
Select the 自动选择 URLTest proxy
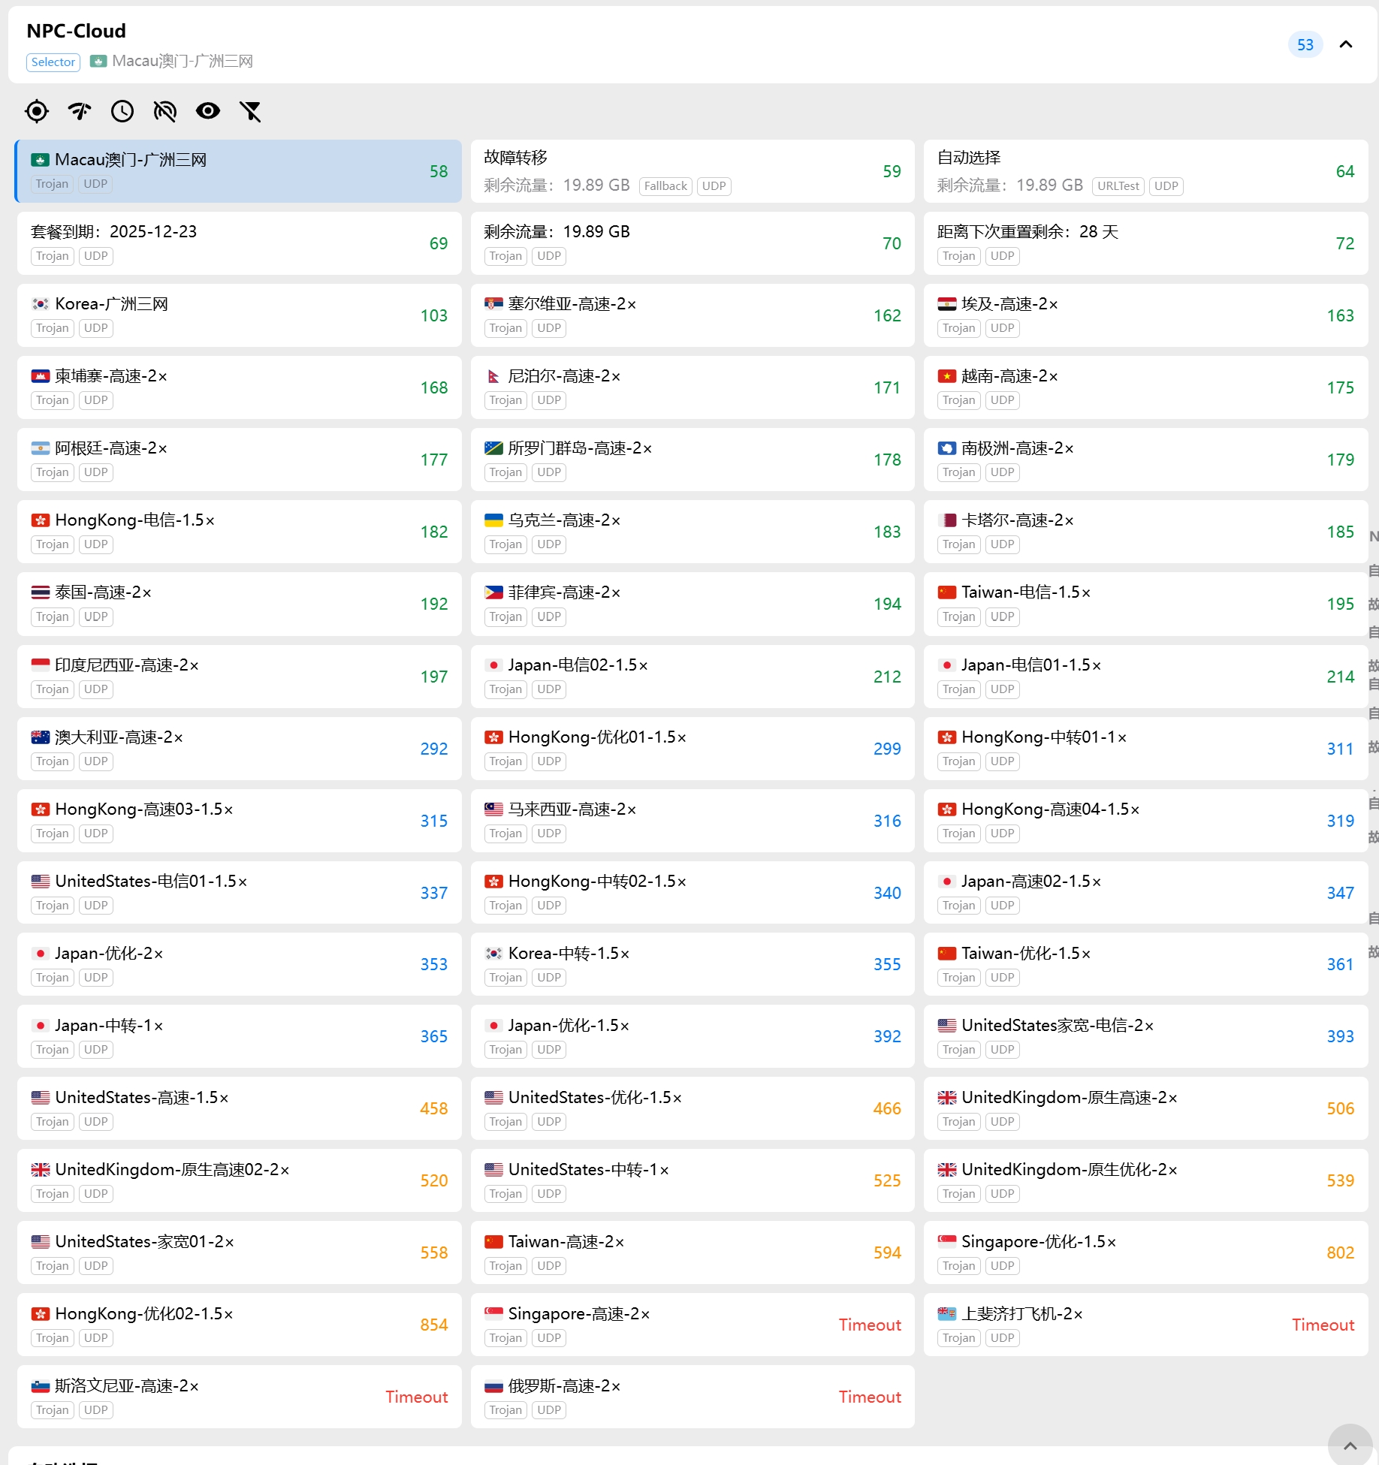click(x=1145, y=171)
